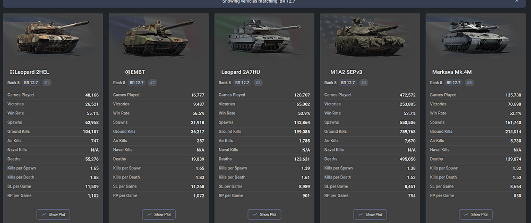Click the BR 12.7 badge on Merkava Mk.4M

tap(453, 83)
